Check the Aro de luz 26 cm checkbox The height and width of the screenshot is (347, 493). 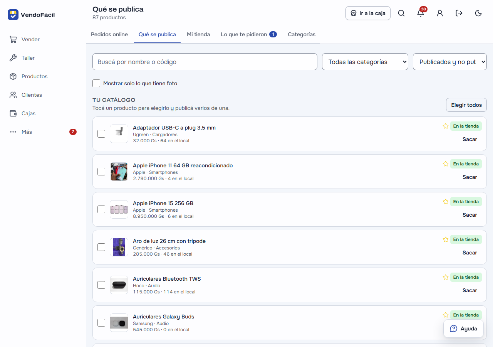point(101,247)
